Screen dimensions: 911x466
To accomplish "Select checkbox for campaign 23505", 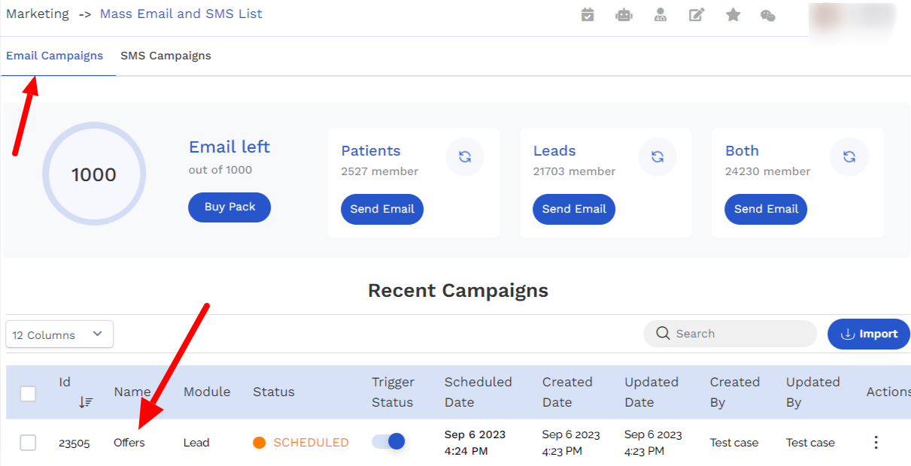I will coord(28,443).
